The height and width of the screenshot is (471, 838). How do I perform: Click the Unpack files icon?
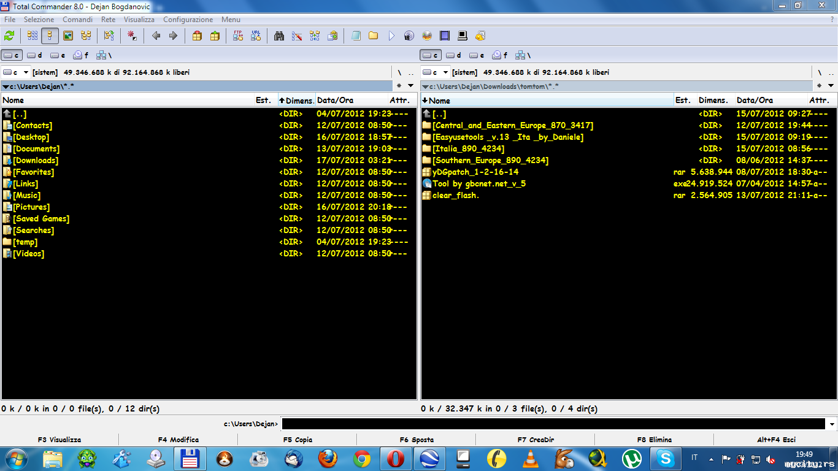pos(215,36)
